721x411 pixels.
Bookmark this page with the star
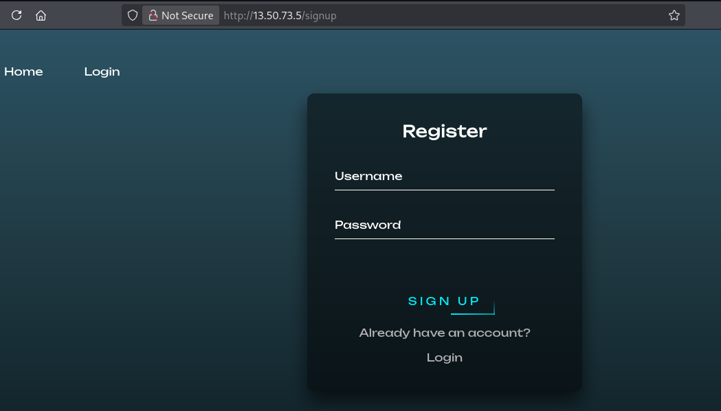coord(674,15)
